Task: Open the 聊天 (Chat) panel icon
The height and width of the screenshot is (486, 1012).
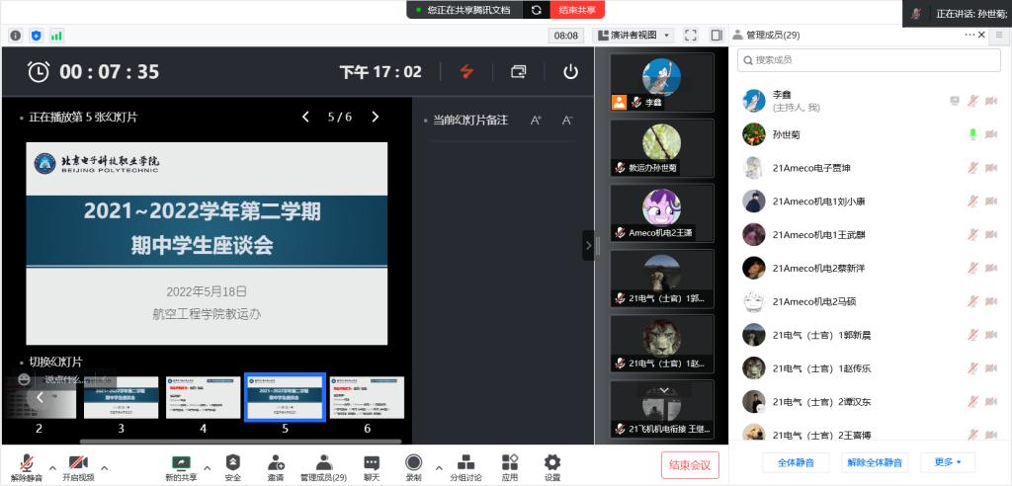Action: coord(372,462)
